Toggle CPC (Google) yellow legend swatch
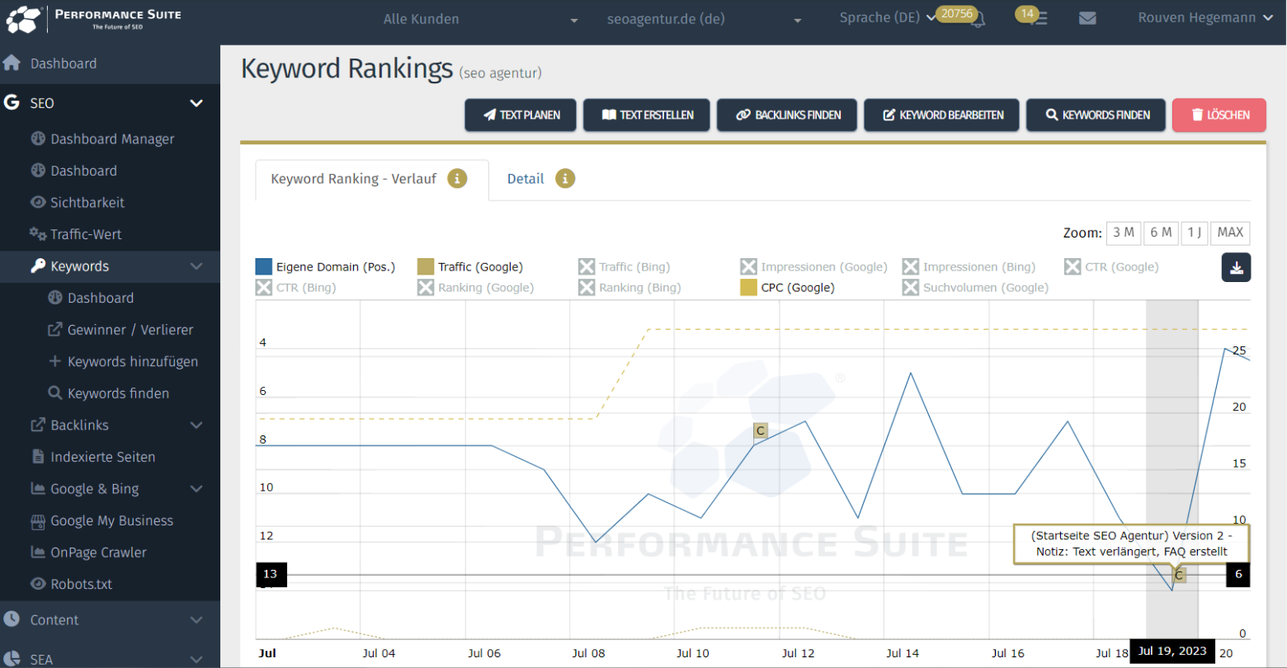This screenshot has width=1287, height=668. [748, 287]
